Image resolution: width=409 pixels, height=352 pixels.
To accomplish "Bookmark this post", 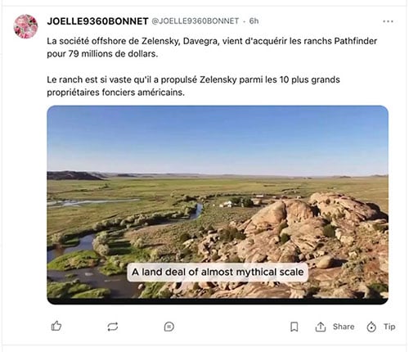I will click(294, 327).
